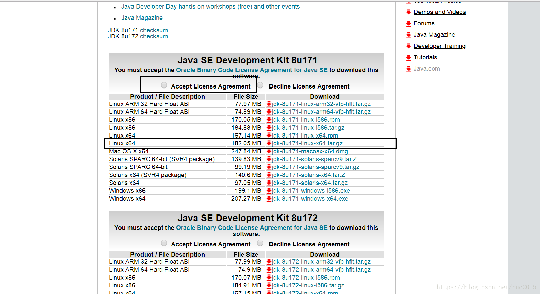
Task: Download jdk-8u171-solaris-x64.tar.gz file link
Action: [x=310, y=183]
